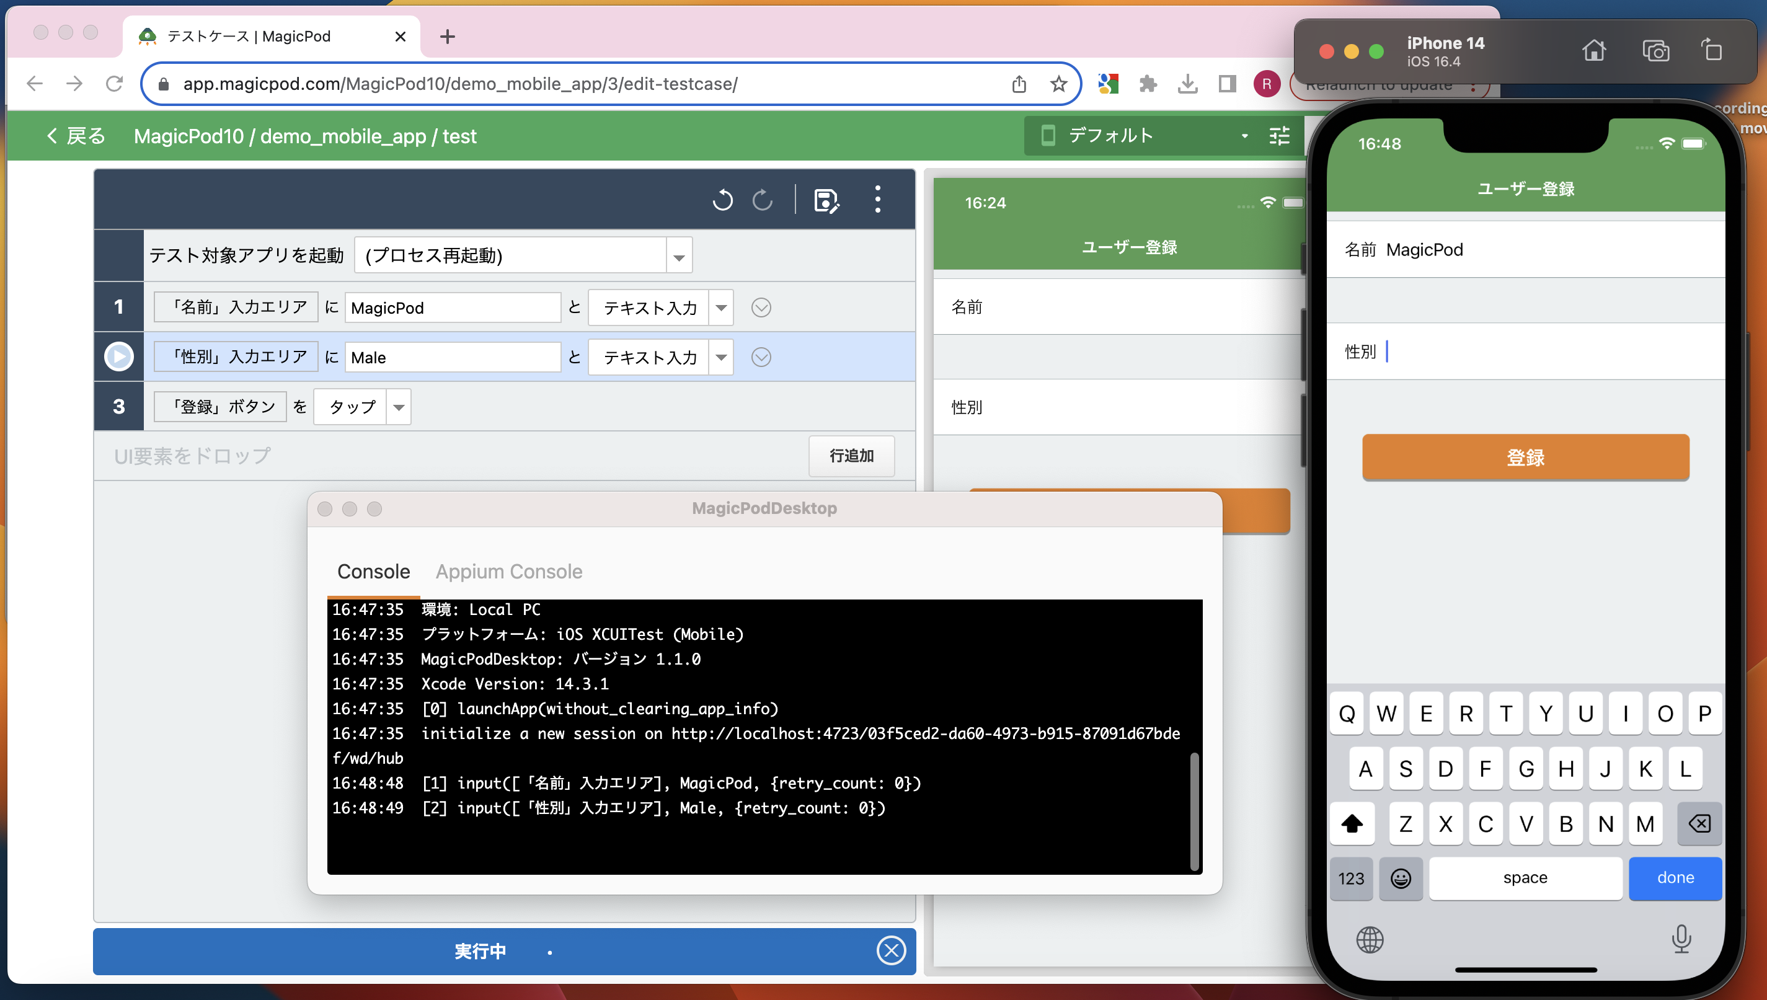Switch to the 123 numeric keyboard

[x=1351, y=878]
